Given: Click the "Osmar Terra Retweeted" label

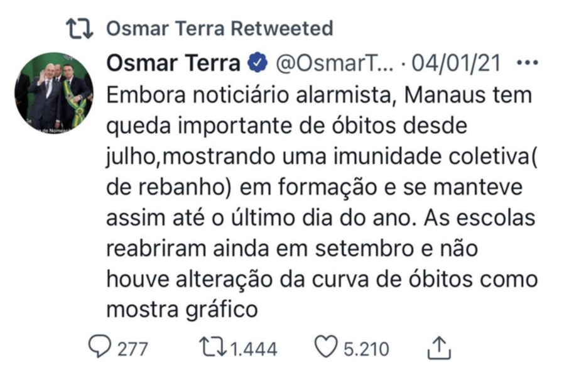Looking at the screenshot, I should point(219,29).
